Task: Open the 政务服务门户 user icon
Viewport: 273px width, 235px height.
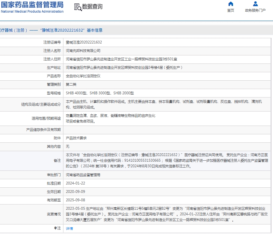Action: point(255,4)
